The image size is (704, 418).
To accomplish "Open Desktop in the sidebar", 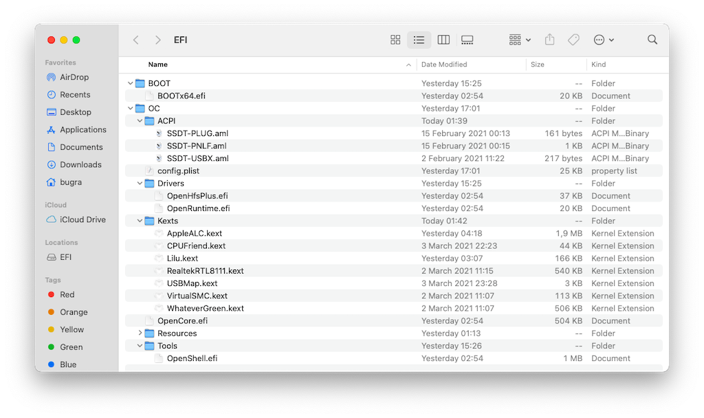I will tap(76, 112).
